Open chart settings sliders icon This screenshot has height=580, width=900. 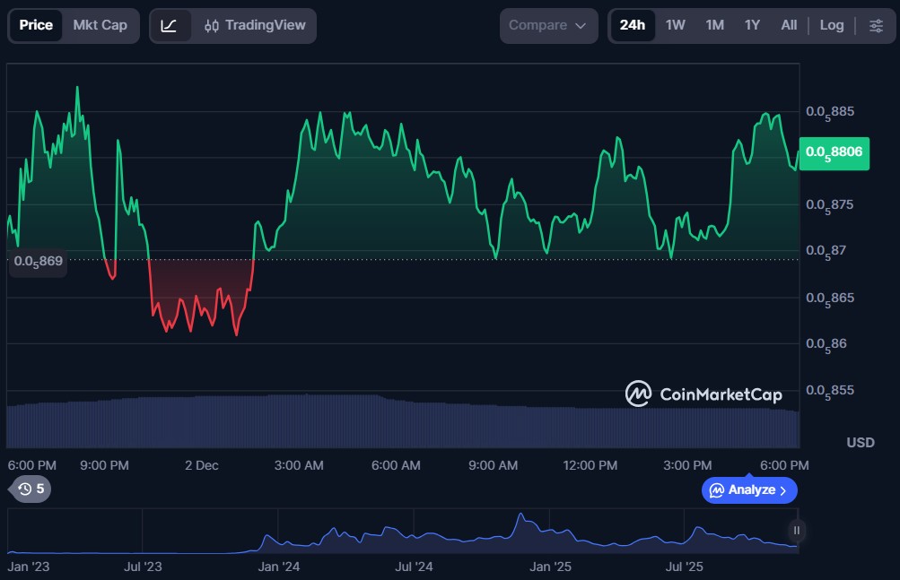click(876, 25)
